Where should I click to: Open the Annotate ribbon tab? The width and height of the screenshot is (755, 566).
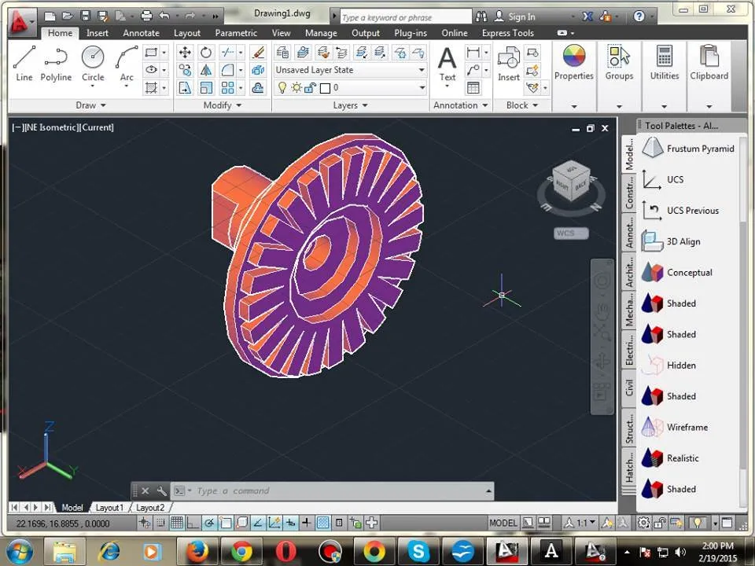pyautogui.click(x=141, y=33)
